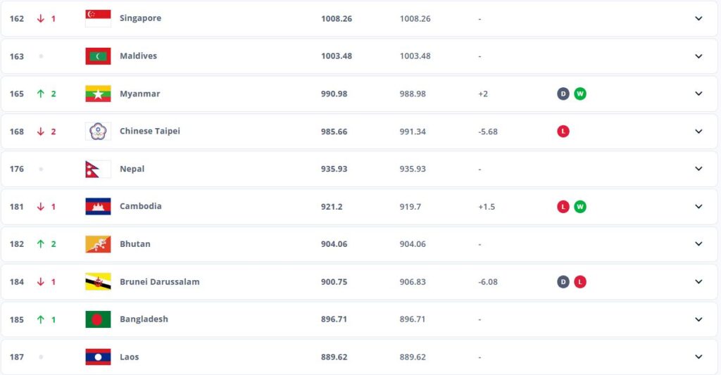This screenshot has width=721, height=375.
Task: Expand the Singapore row details
Action: [x=698, y=18]
